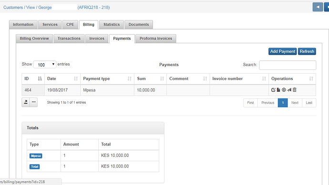
Task: Click the Previous pagination button
Action: click(268, 103)
